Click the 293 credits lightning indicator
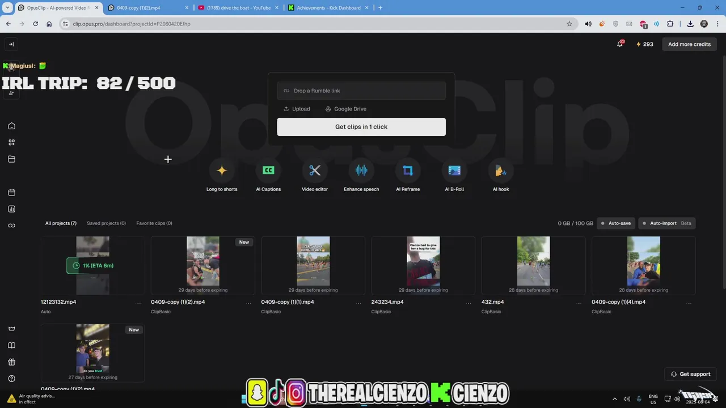 click(x=645, y=44)
